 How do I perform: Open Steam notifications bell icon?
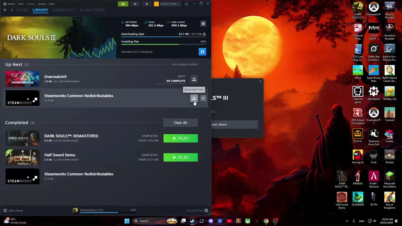[147, 4]
